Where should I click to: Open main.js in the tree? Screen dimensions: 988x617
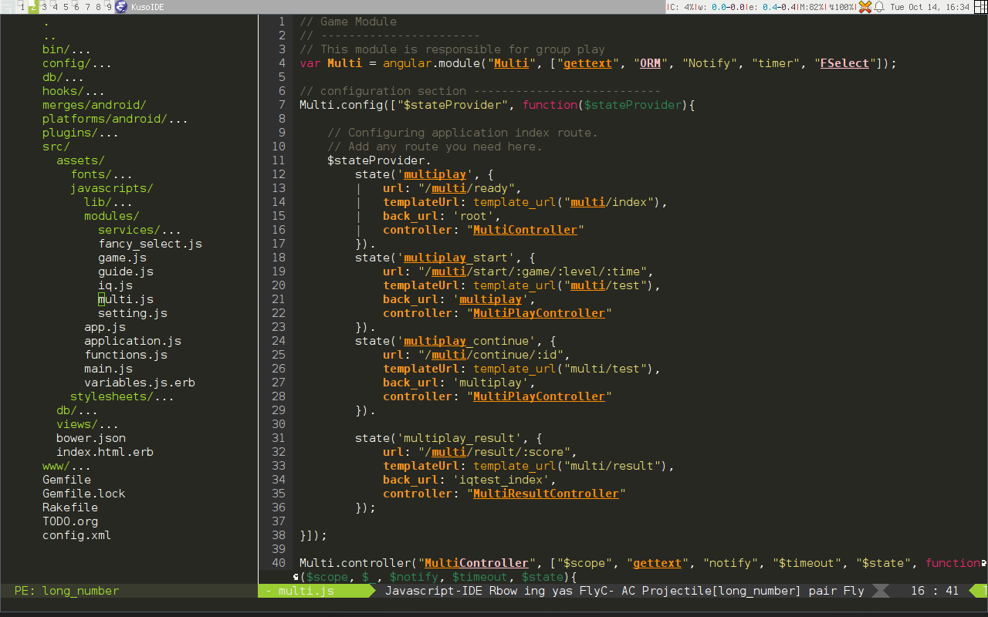(108, 369)
